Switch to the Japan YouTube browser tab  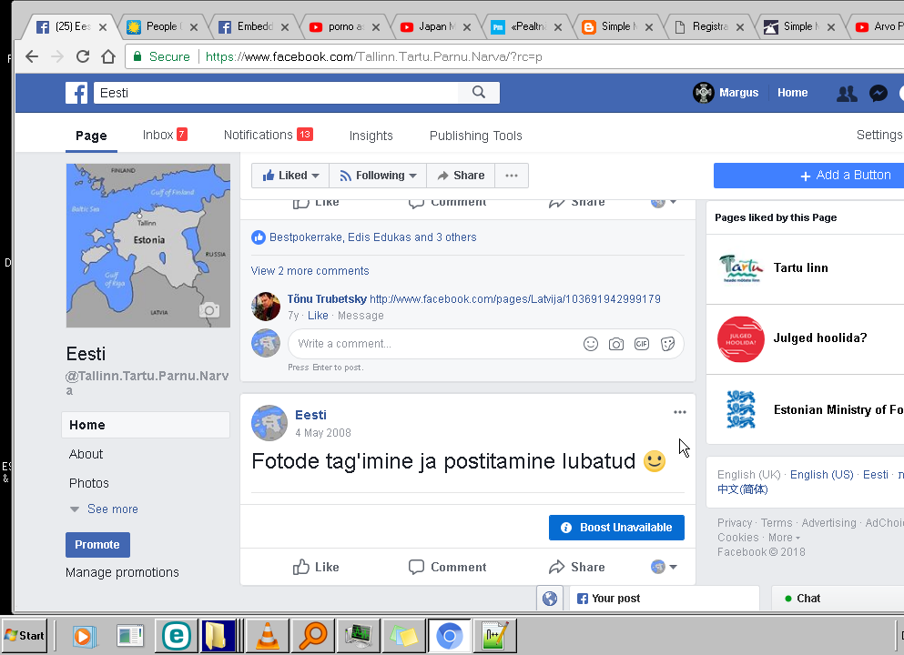click(436, 26)
